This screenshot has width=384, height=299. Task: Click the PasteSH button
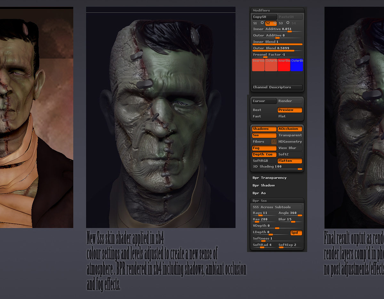[290, 17]
